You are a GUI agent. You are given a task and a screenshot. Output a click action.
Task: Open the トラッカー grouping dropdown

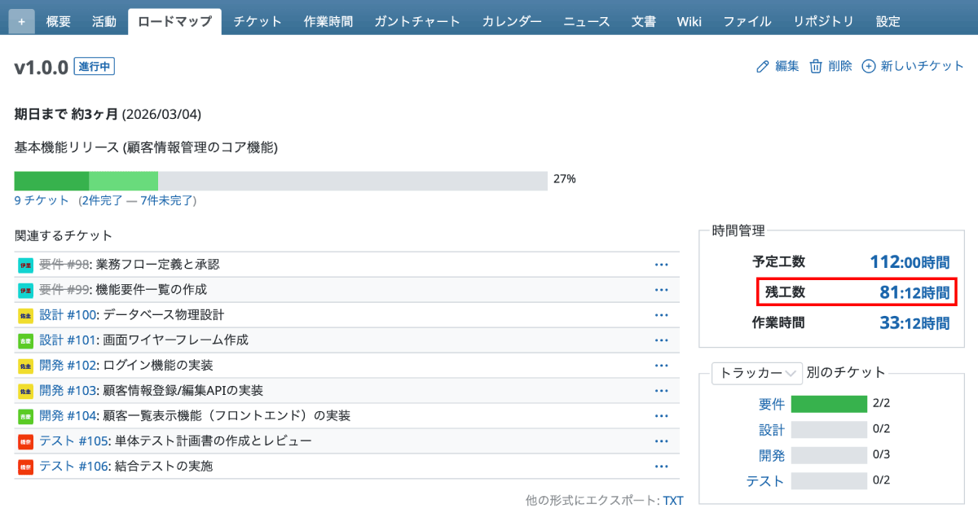[756, 373]
